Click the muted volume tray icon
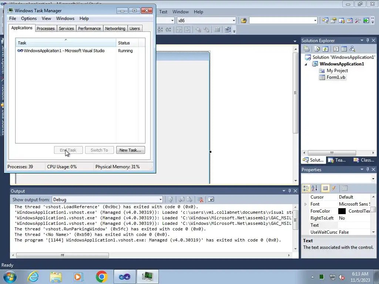Image resolution: width=379 pixels, height=284 pixels. (x=342, y=277)
